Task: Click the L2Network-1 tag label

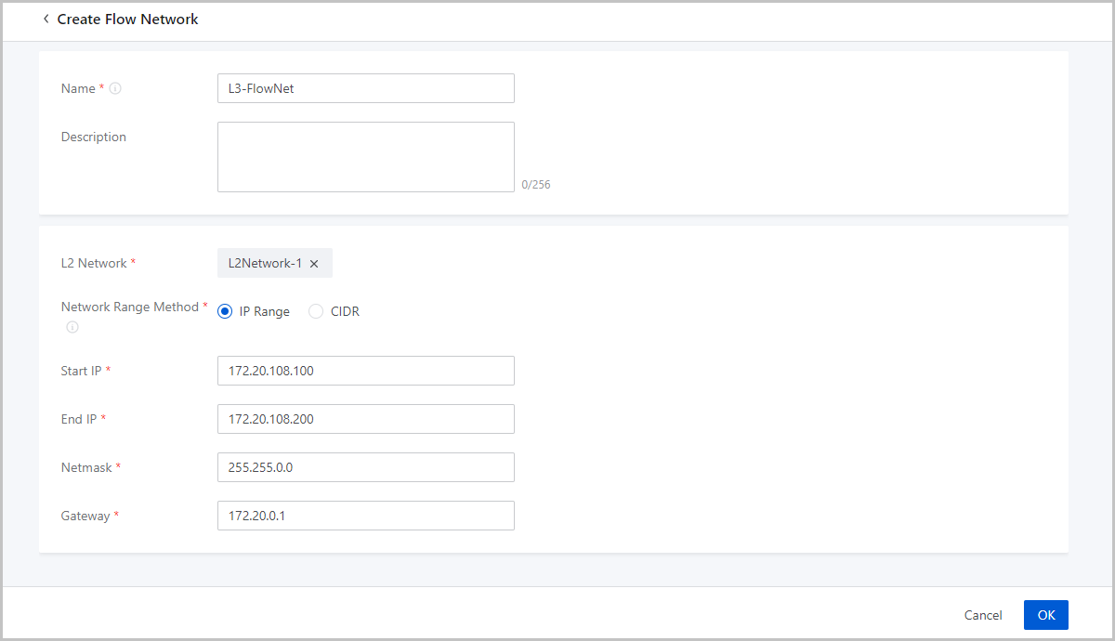Action: coord(265,264)
